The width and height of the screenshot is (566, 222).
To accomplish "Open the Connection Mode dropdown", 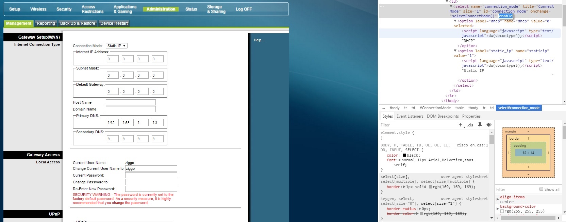I will 117,46.
